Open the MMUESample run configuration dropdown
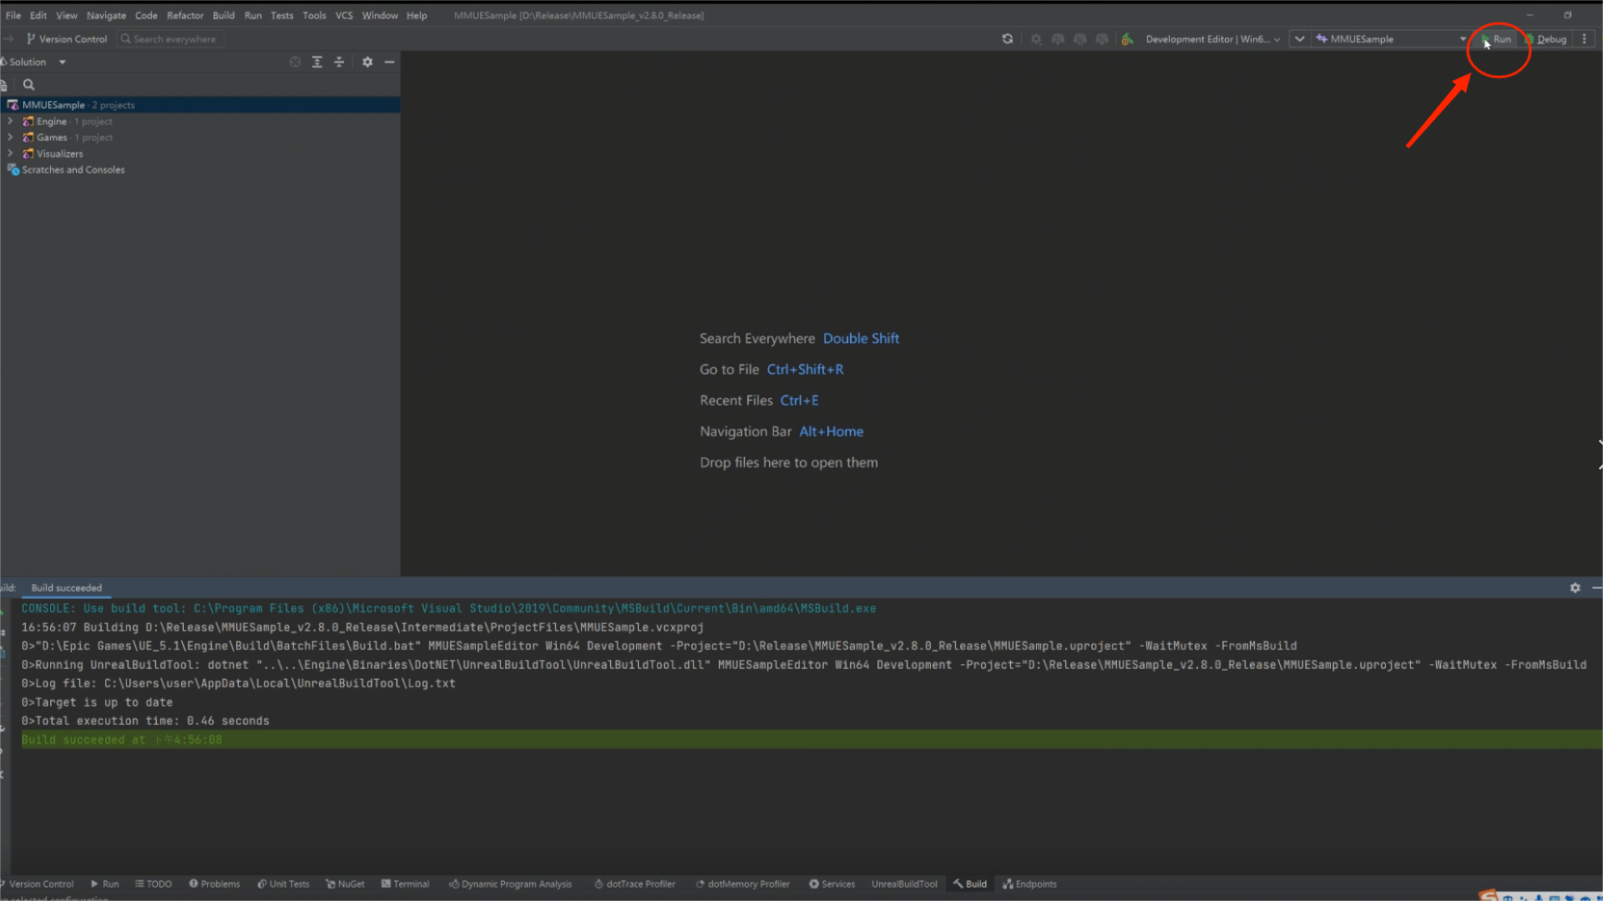Image resolution: width=1603 pixels, height=901 pixels. tap(1390, 39)
